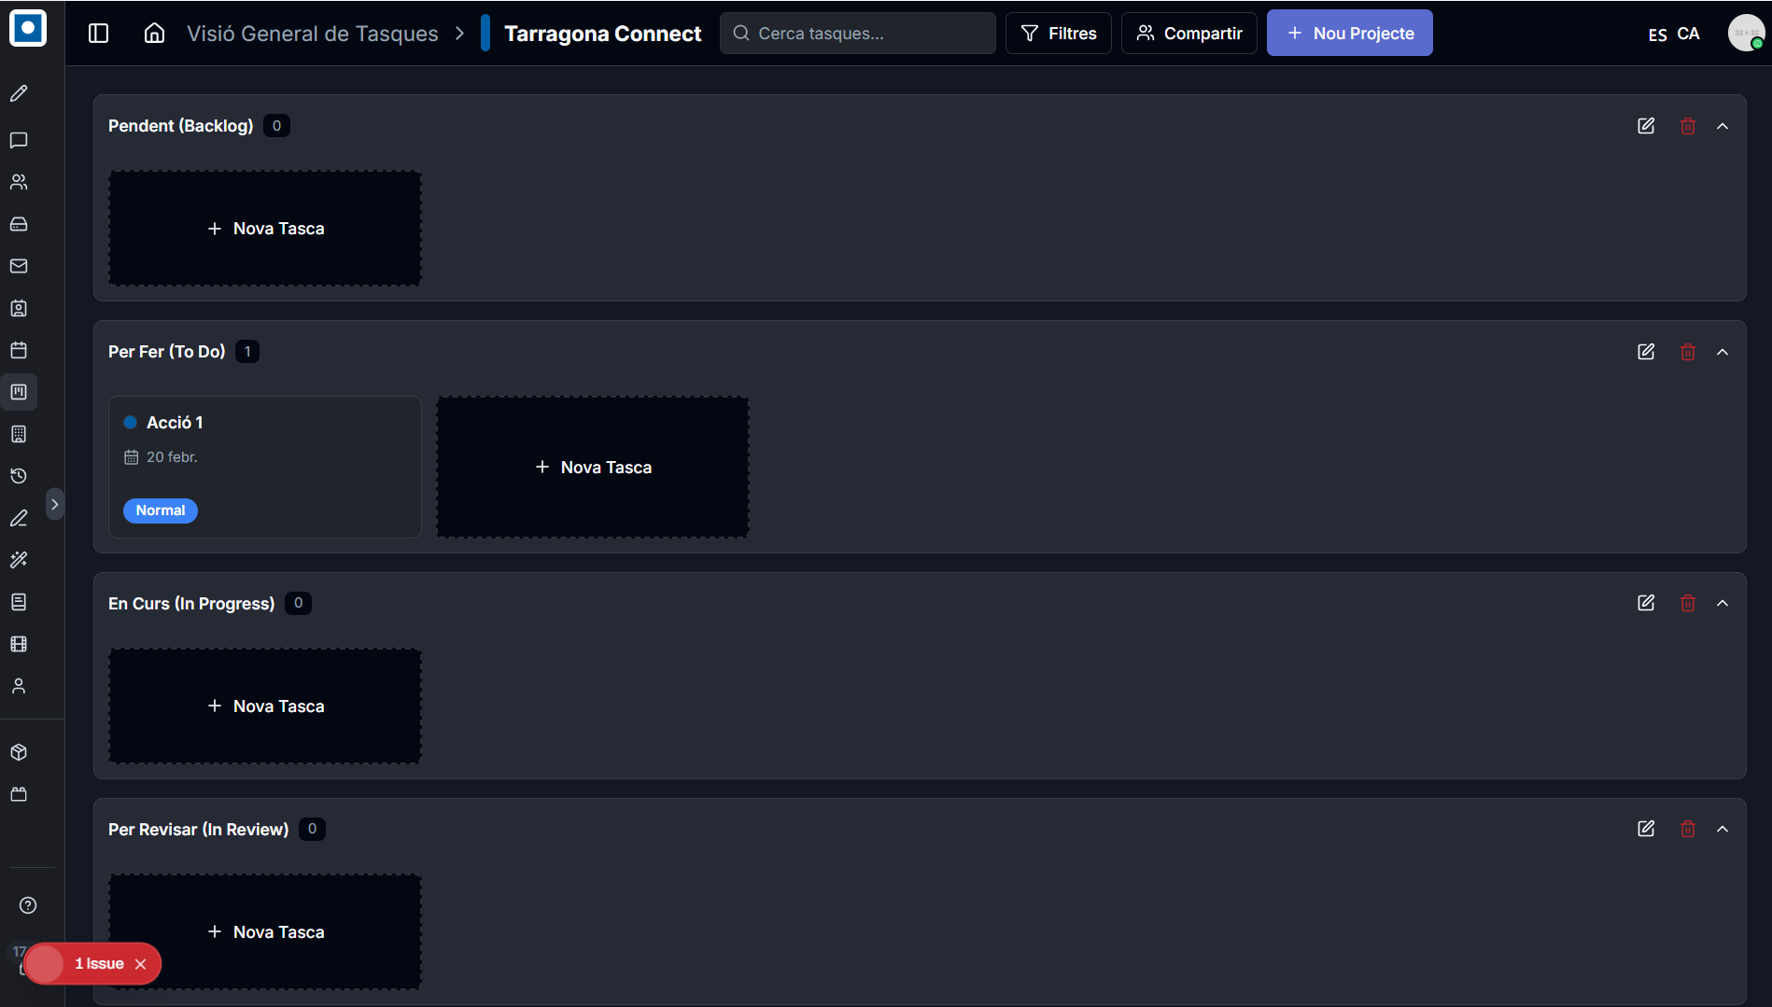1772x1007 pixels.
Task: Click the Pendent (Backlog) heading
Action: tap(180, 126)
